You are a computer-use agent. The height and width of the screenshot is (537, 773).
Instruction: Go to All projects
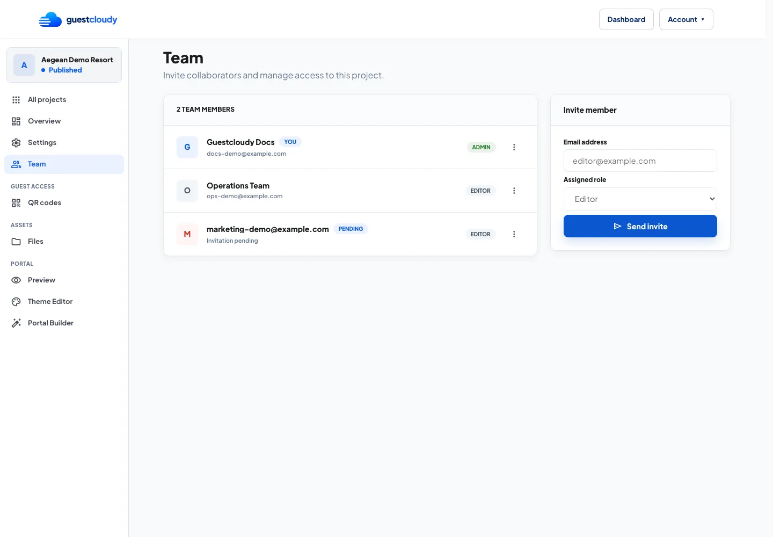[x=64, y=100]
